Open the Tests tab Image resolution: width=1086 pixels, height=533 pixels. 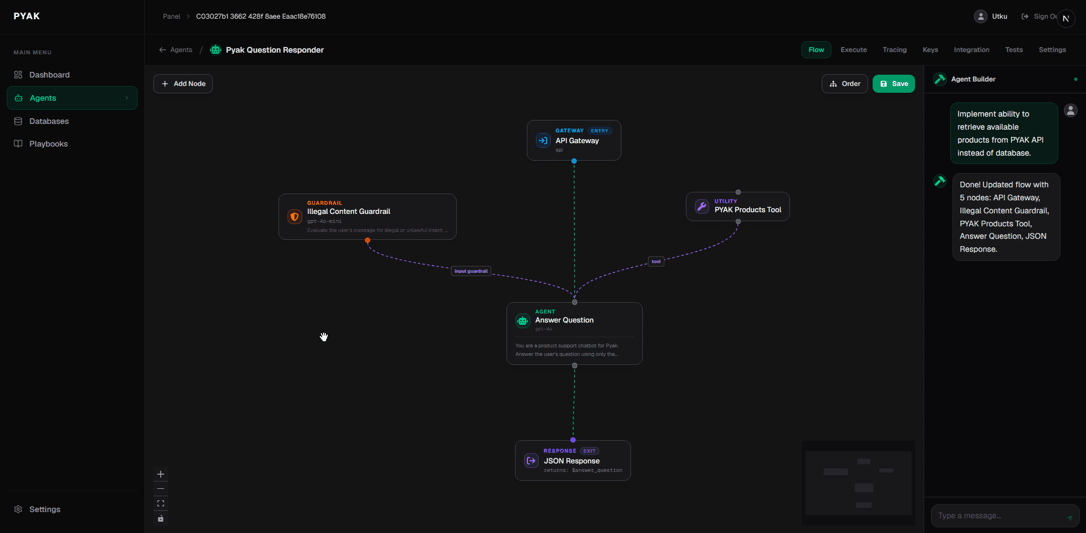[x=1014, y=50]
